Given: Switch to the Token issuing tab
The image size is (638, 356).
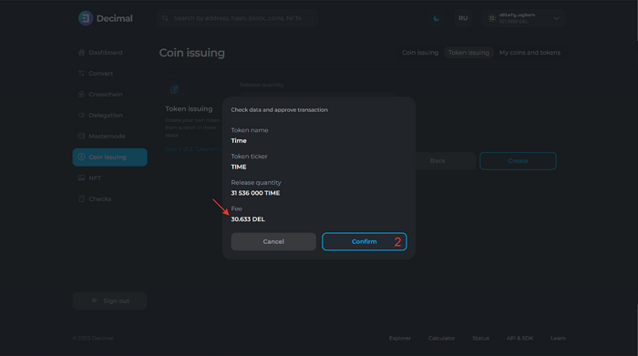Looking at the screenshot, I should click(x=468, y=53).
